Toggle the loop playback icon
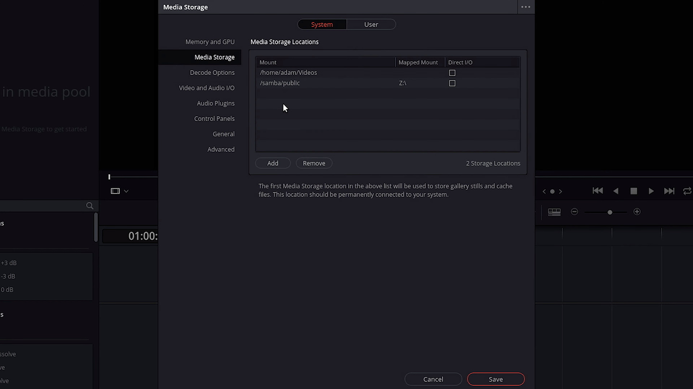Viewport: 693px width, 389px height. [x=687, y=191]
